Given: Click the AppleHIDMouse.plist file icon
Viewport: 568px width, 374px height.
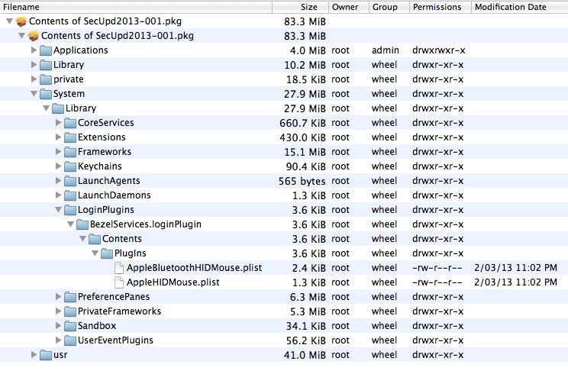Looking at the screenshot, I should pos(119,282).
